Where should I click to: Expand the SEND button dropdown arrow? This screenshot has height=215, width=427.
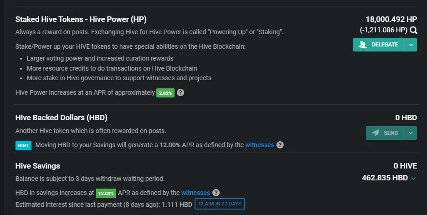411,133
